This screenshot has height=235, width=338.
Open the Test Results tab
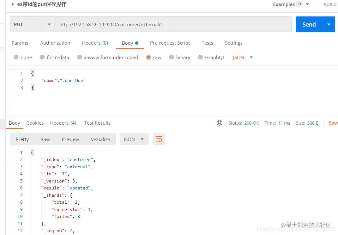click(x=97, y=123)
